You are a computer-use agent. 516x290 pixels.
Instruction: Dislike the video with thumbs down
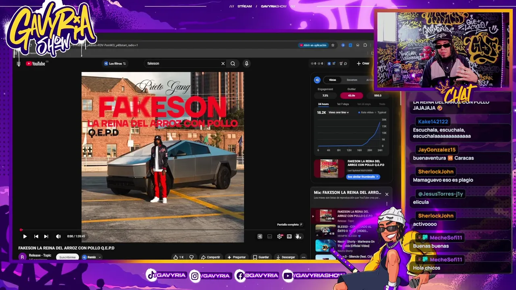pos(191,257)
